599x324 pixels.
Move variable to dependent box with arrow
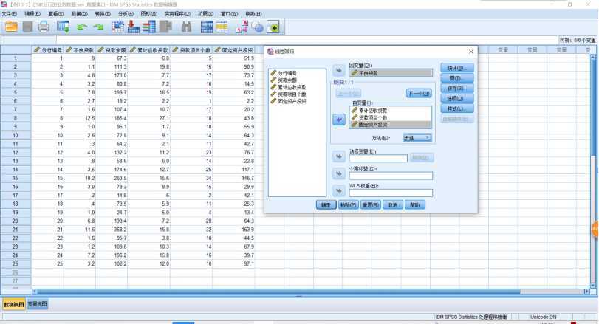[x=338, y=72]
